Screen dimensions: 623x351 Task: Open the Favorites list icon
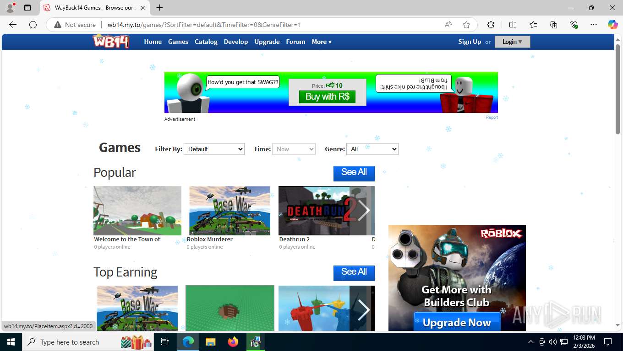(x=533, y=25)
